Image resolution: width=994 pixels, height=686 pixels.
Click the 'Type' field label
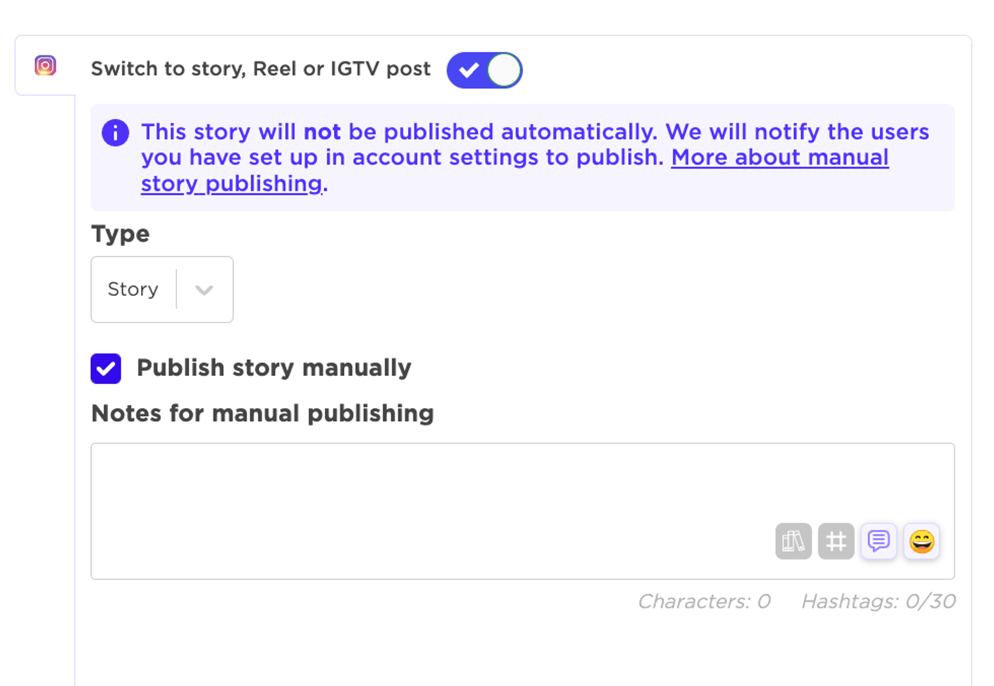[121, 234]
